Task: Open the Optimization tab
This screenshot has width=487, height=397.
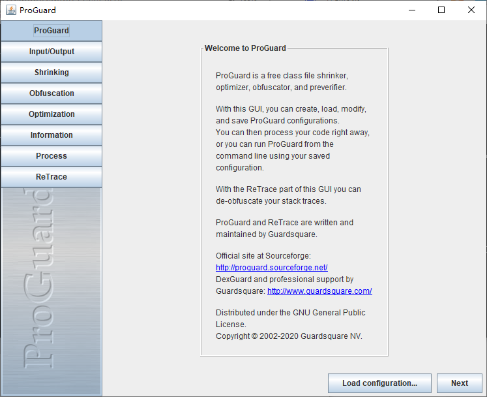Action: click(52, 114)
